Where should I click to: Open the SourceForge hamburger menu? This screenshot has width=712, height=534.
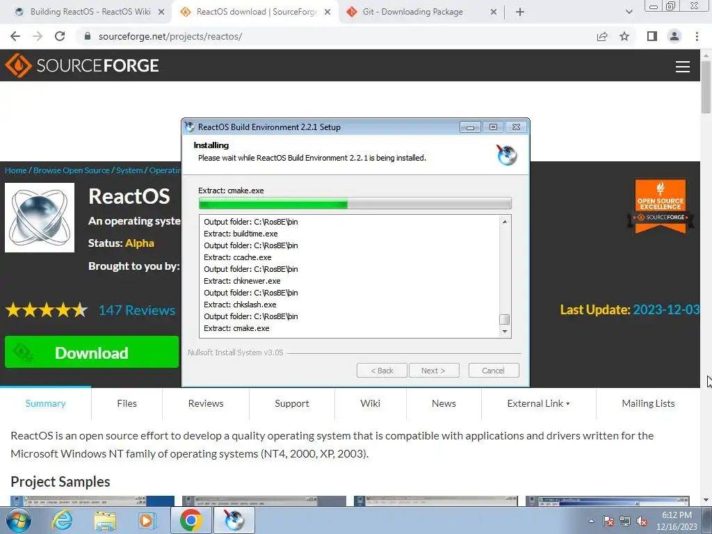tap(683, 67)
